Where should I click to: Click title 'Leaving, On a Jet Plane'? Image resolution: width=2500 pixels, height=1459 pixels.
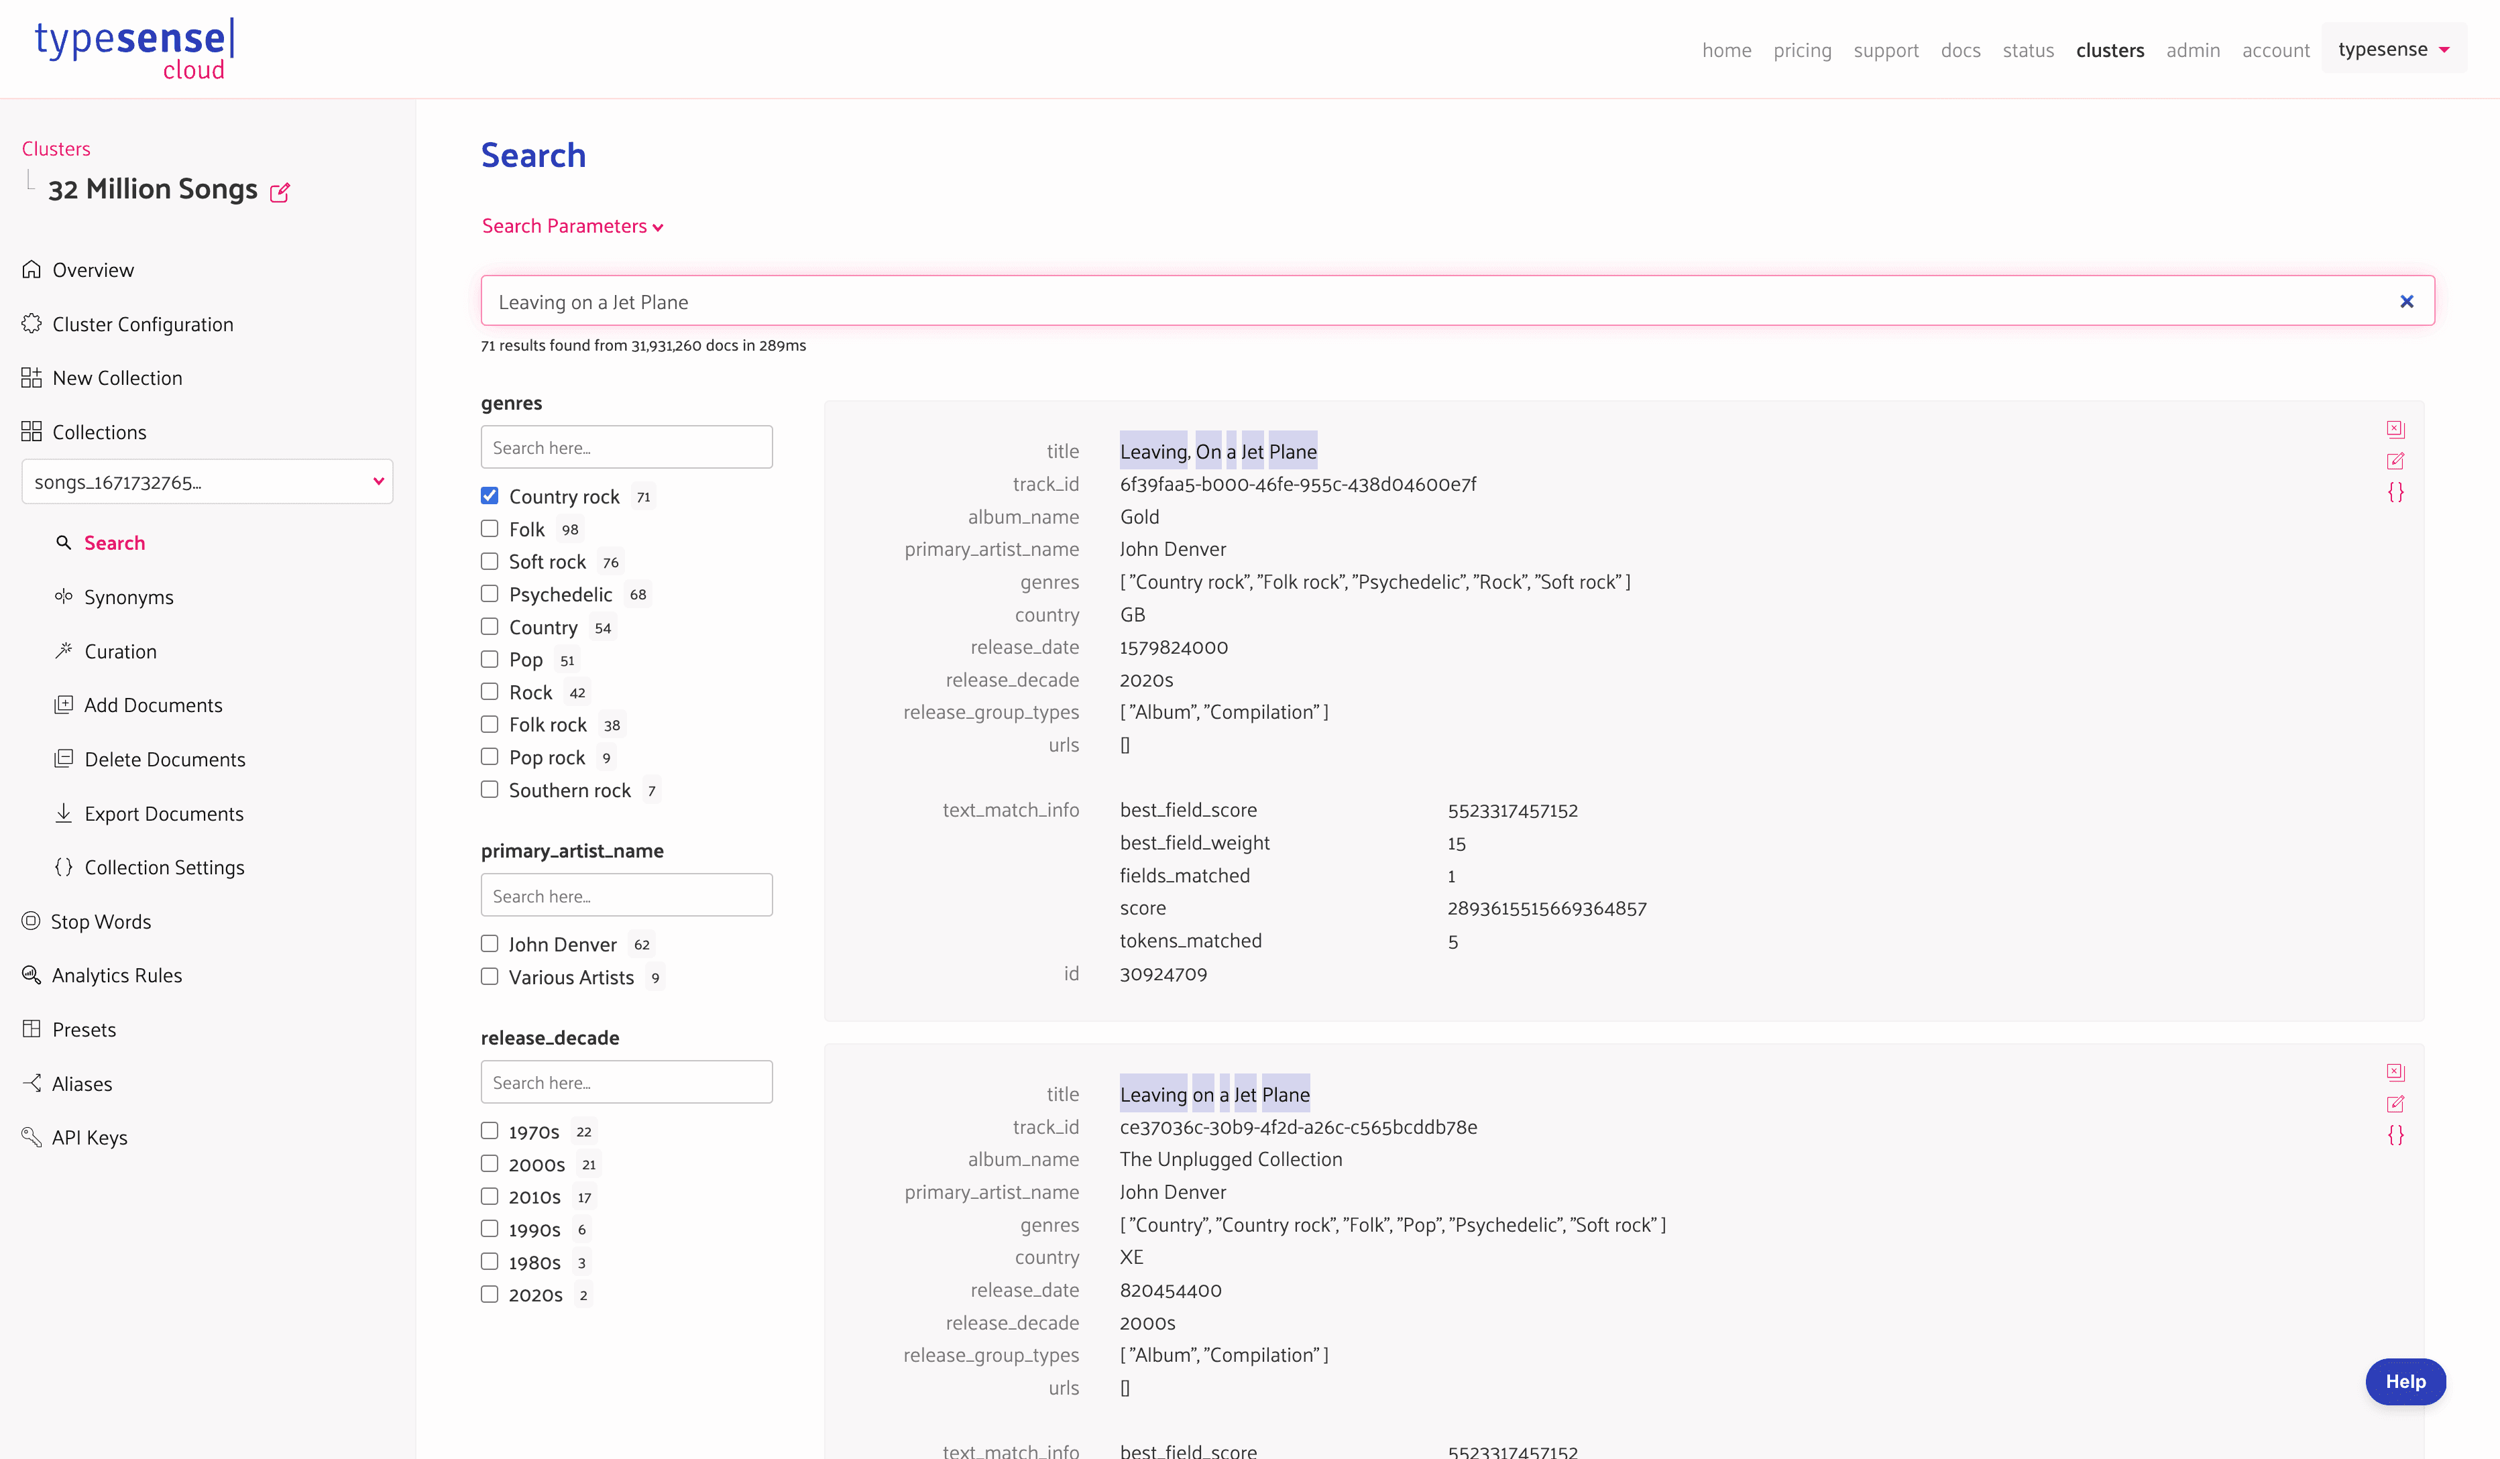(1217, 451)
